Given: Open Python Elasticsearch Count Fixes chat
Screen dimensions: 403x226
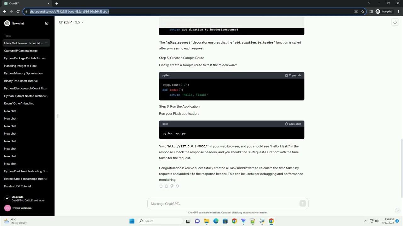Looking at the screenshot, I should click(26, 88).
